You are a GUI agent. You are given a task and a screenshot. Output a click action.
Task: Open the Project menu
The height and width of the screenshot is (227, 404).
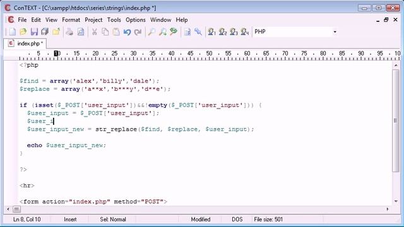click(x=93, y=20)
